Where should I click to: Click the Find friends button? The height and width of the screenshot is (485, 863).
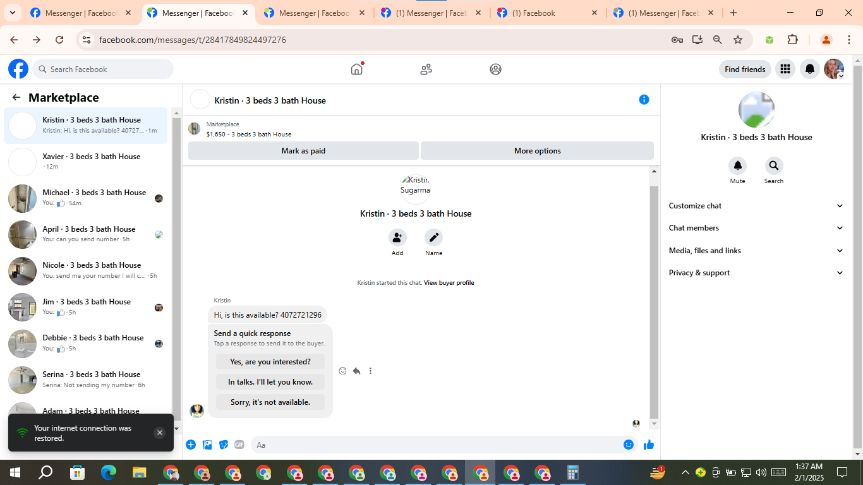(x=745, y=69)
